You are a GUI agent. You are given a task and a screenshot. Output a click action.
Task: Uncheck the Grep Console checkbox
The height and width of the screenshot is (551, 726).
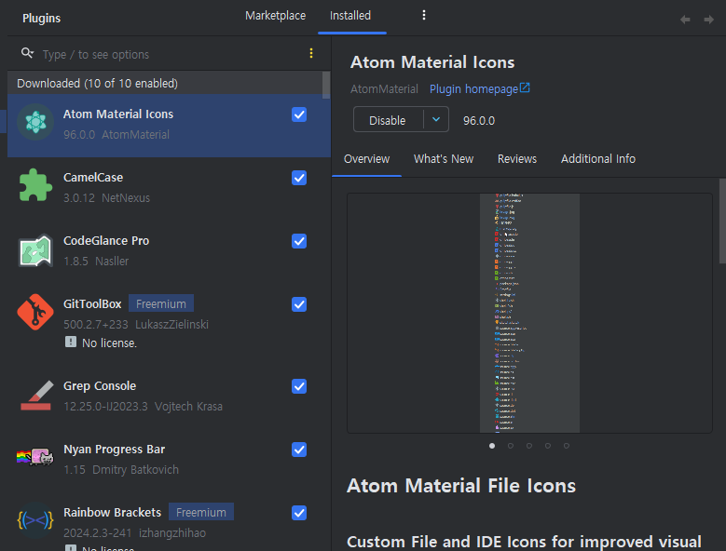click(x=299, y=386)
